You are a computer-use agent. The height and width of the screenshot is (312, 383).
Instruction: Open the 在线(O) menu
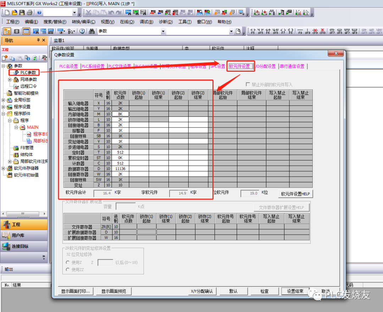pos(127,22)
